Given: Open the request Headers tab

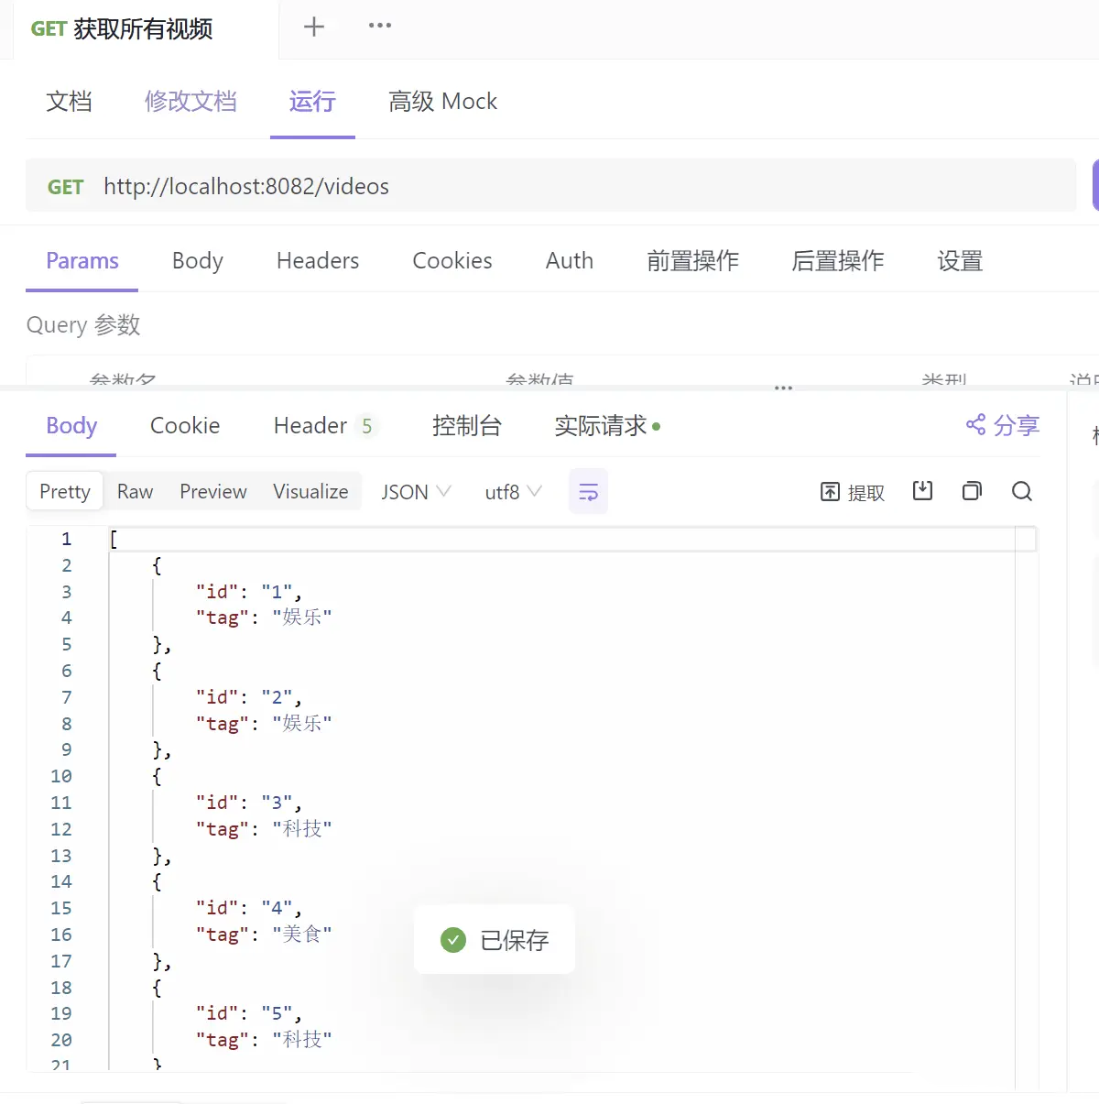Looking at the screenshot, I should point(318,261).
